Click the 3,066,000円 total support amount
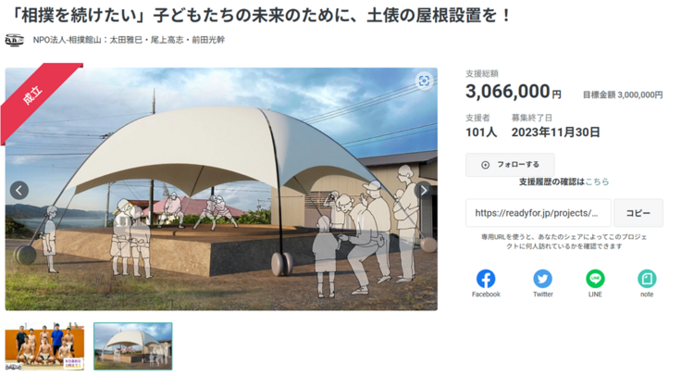 (514, 92)
